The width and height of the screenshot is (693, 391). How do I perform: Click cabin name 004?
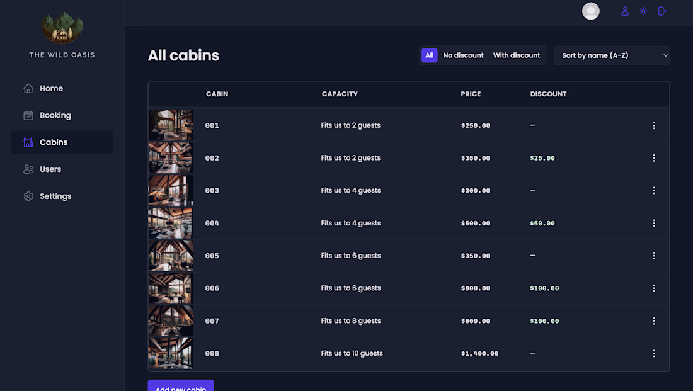point(212,223)
